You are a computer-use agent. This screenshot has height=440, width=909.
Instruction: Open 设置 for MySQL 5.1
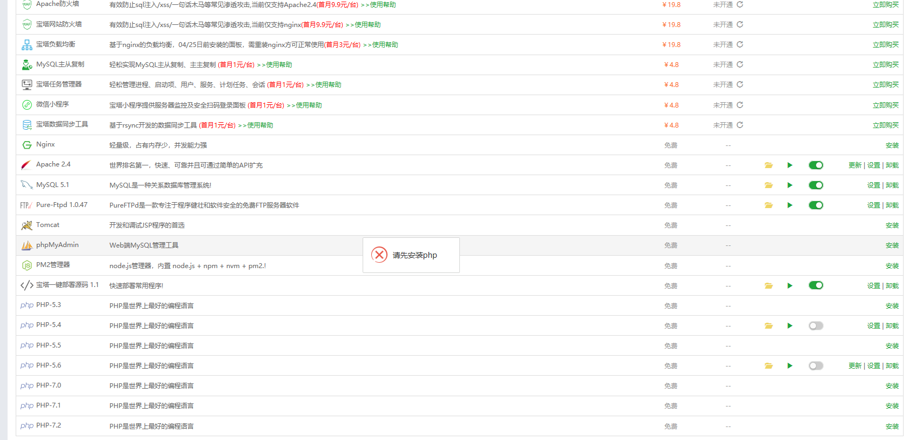[874, 185]
